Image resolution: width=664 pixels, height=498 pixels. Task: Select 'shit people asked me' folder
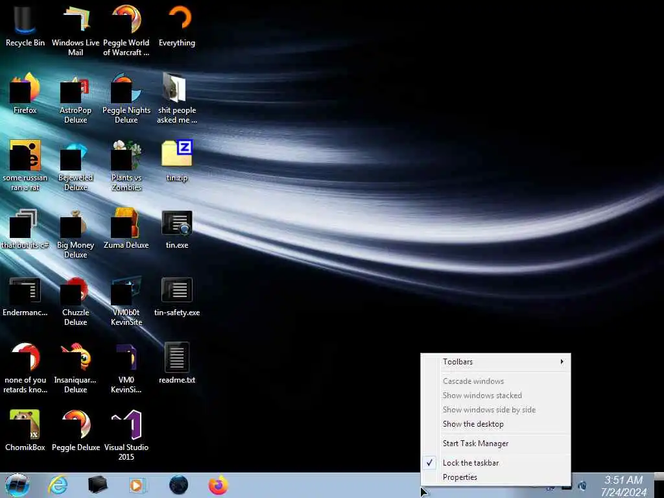pos(177,99)
